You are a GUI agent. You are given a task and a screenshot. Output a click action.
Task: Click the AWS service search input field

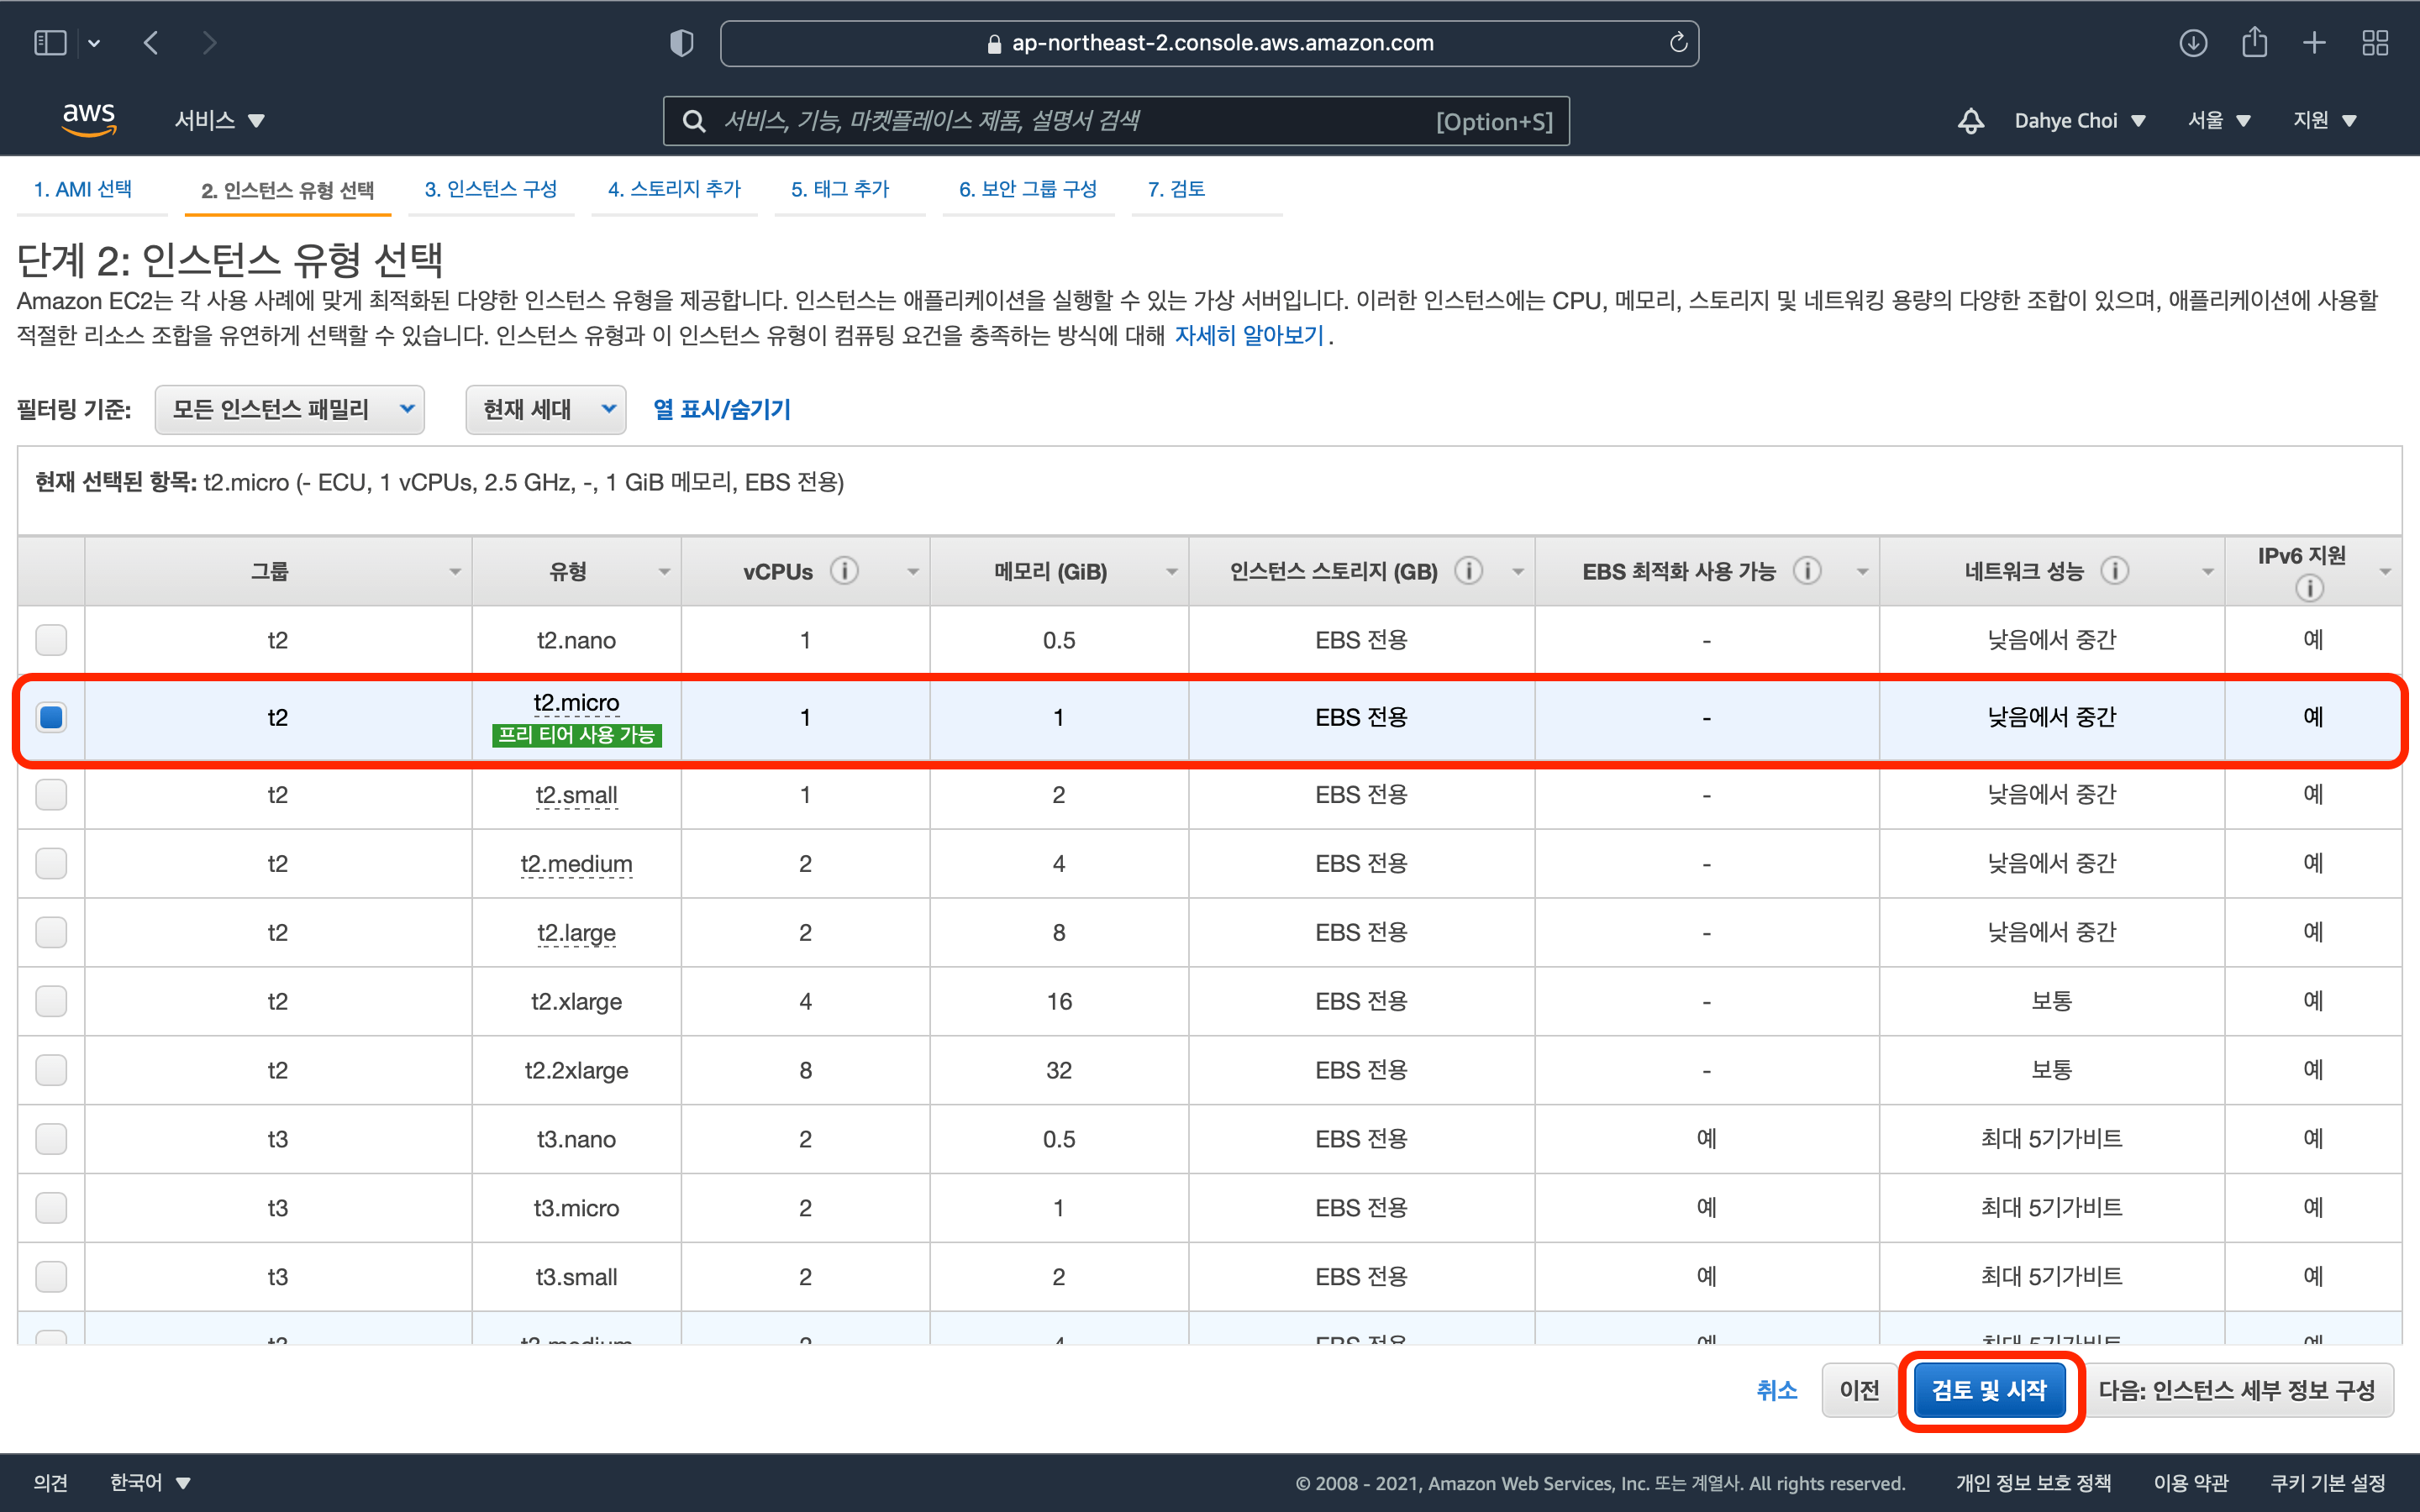coord(1116,121)
